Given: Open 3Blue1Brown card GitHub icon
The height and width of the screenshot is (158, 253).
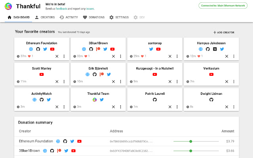Looking at the screenshot, I should coord(91,49).
